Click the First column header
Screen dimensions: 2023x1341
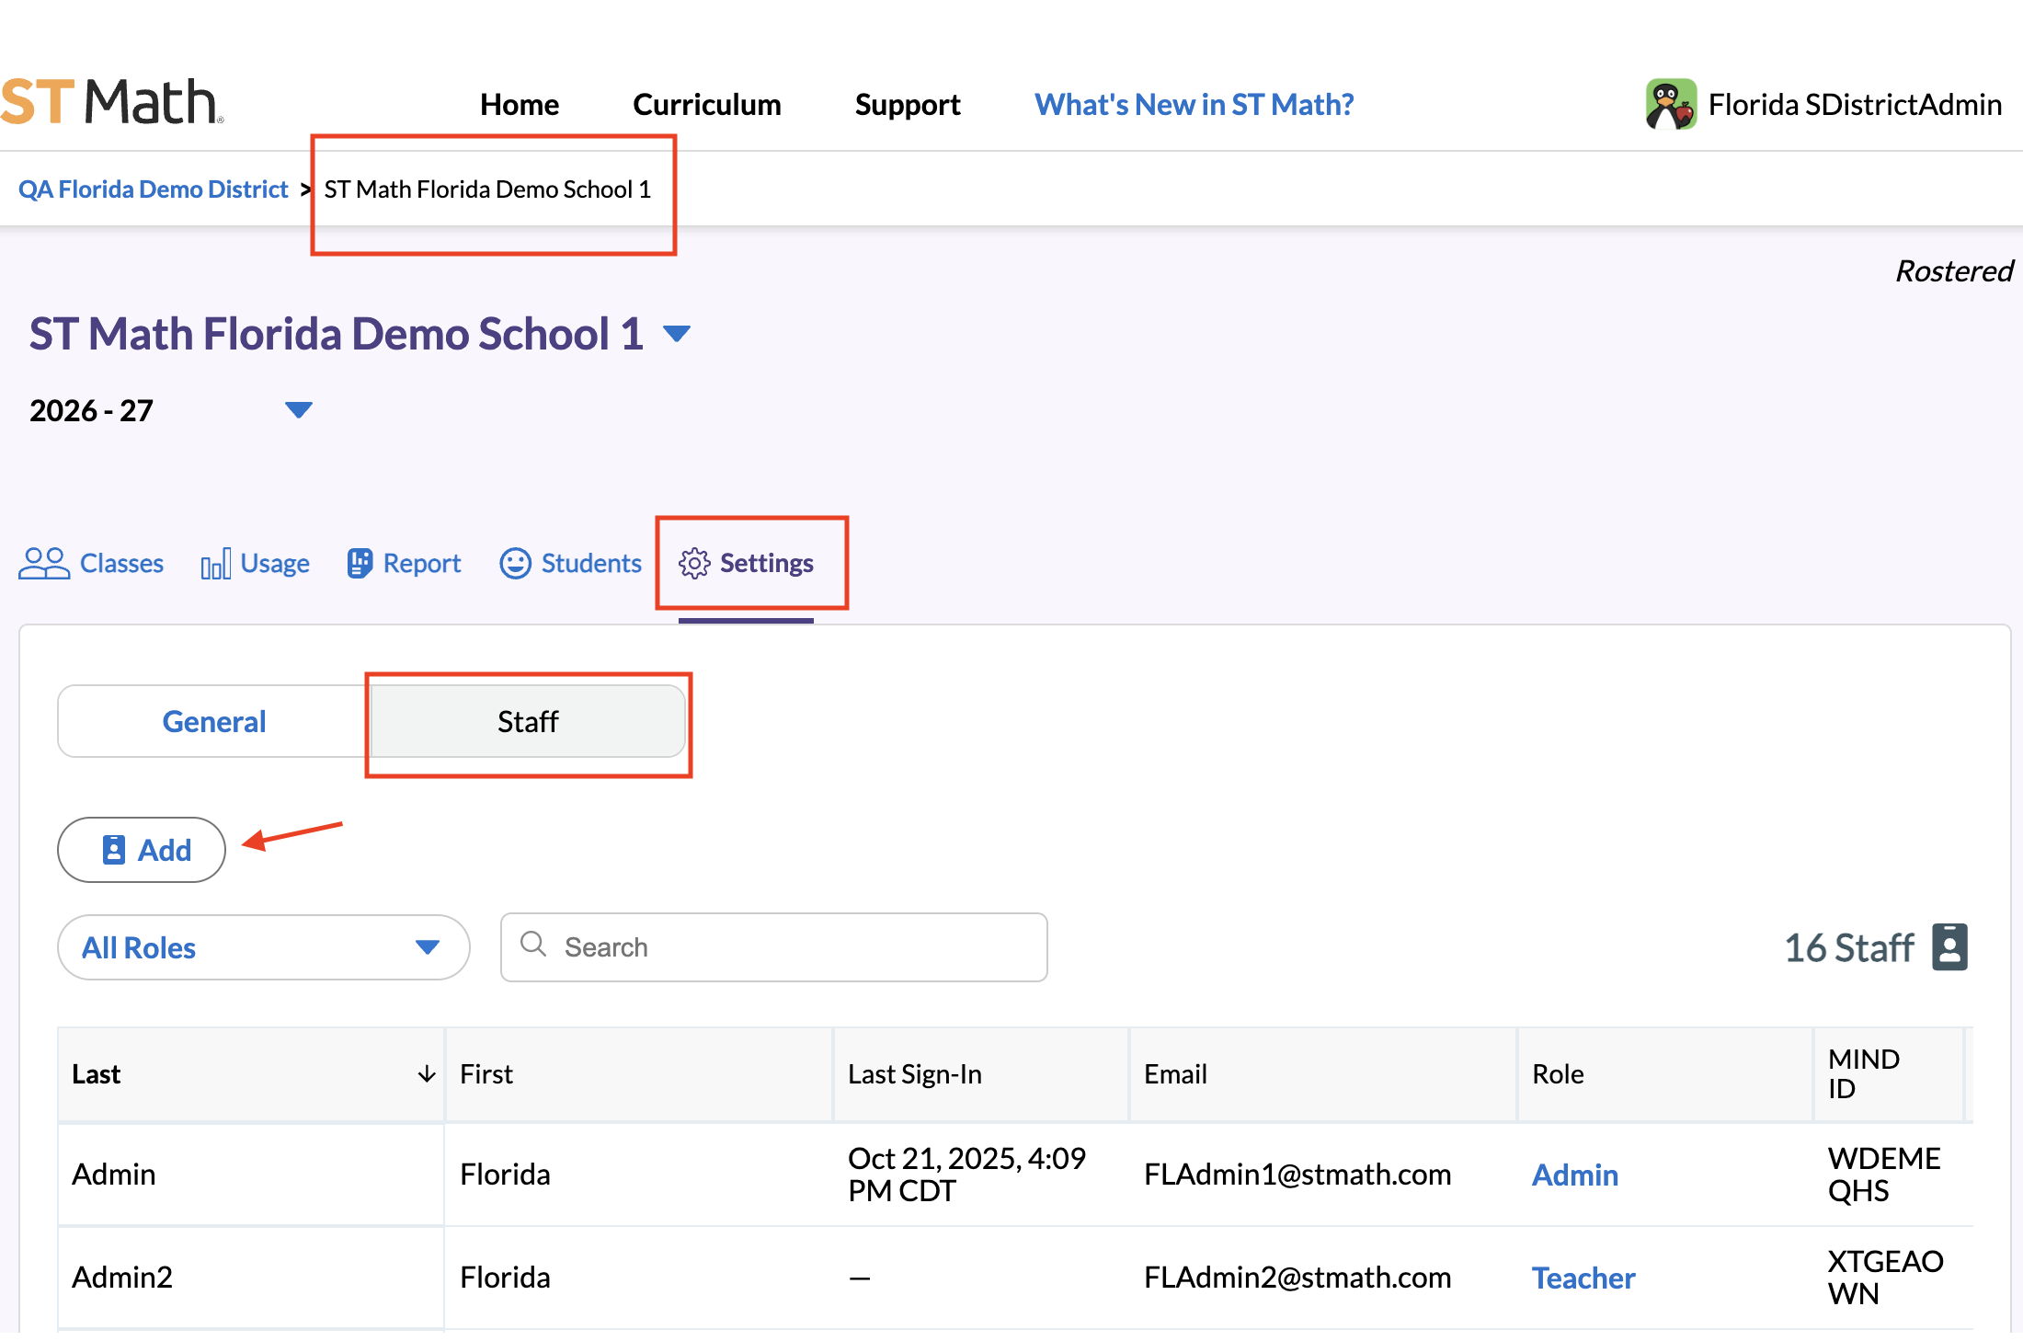[x=639, y=1074]
